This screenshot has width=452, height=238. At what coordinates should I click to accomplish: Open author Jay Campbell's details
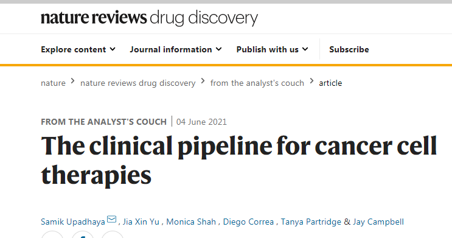pos(378,222)
